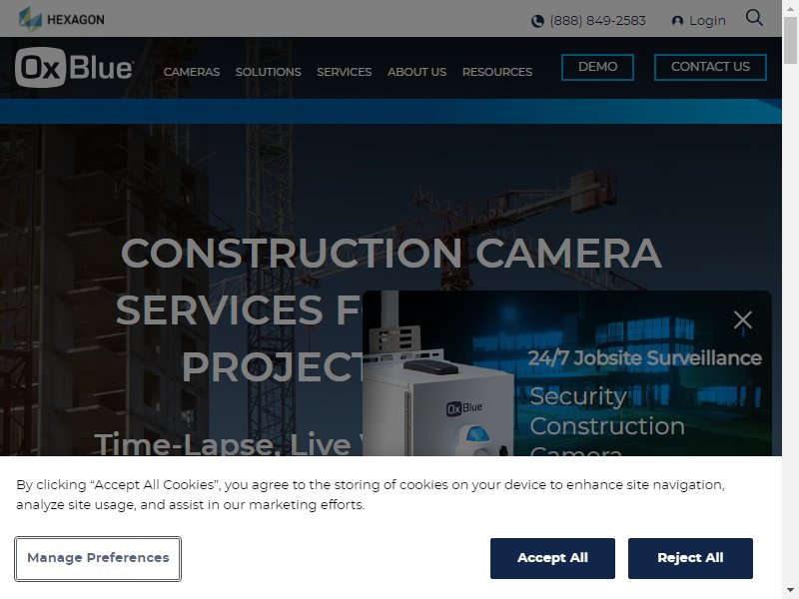Expand the Resources navigation menu
The height and width of the screenshot is (599, 799).
coord(497,72)
